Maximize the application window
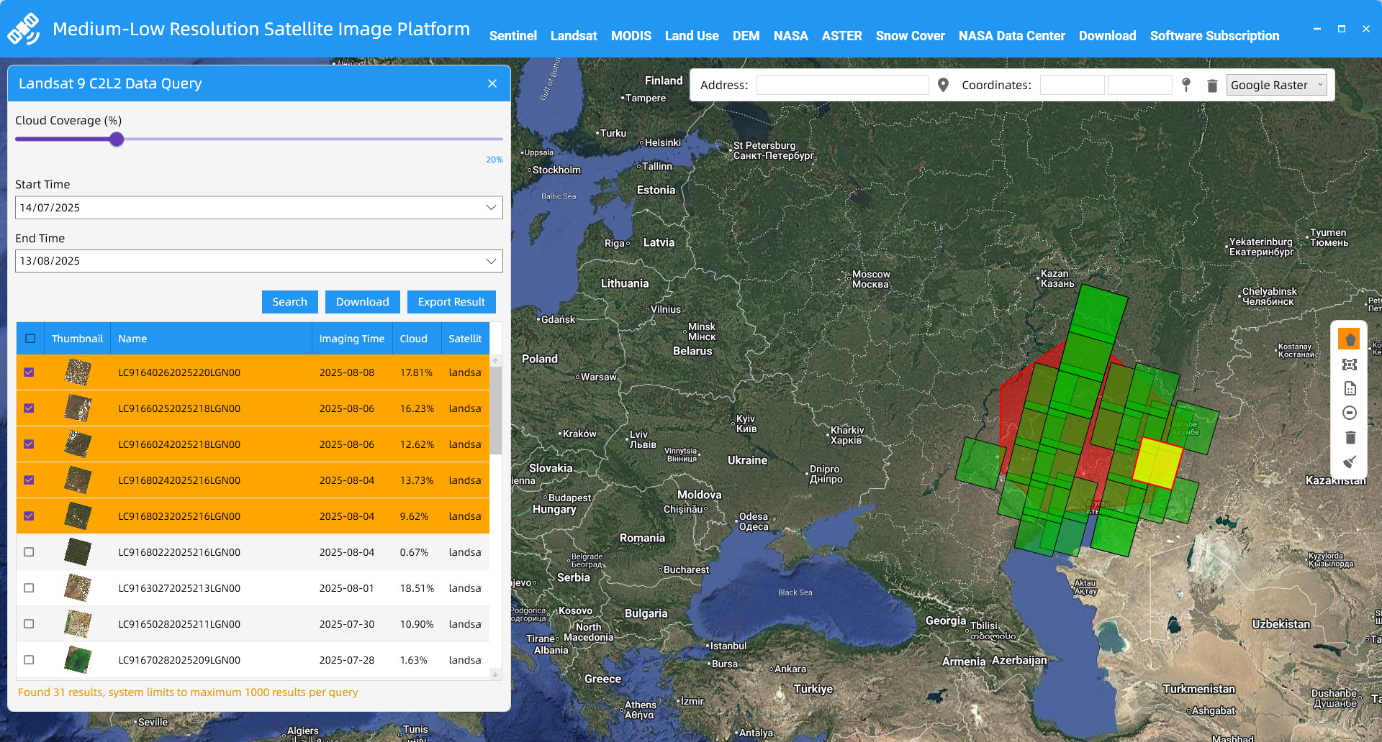1382x742 pixels. coord(1342,29)
